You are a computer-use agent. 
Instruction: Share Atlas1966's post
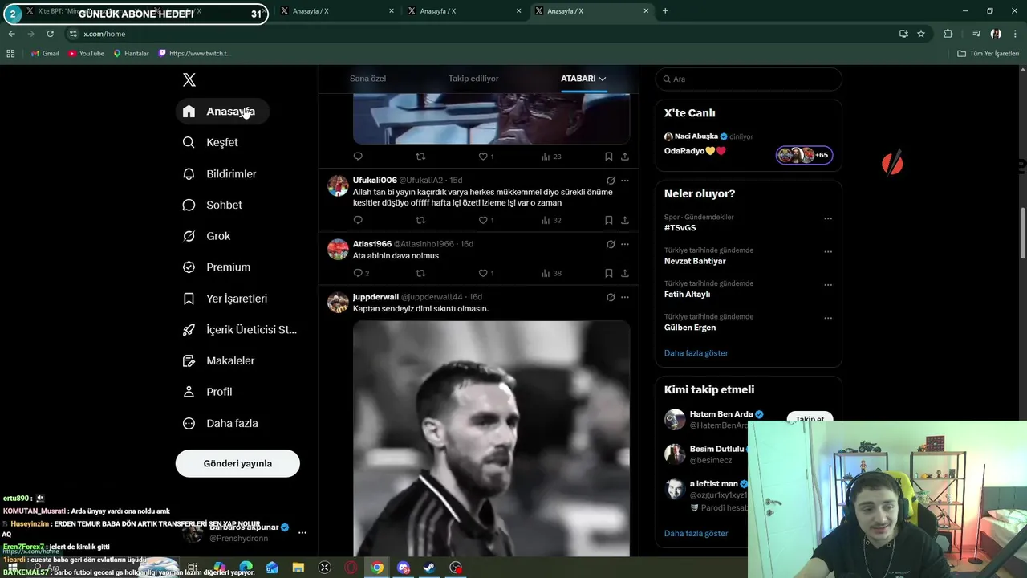tap(625, 273)
